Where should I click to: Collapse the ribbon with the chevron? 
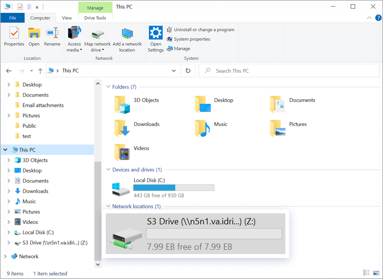pos(369,18)
